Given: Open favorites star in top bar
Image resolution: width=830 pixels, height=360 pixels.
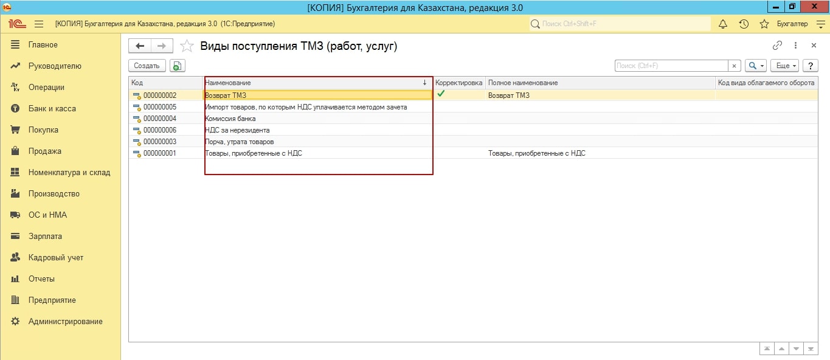Looking at the screenshot, I should (764, 24).
